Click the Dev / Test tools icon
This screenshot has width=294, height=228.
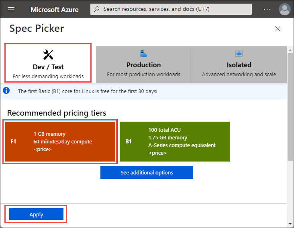pyautogui.click(x=48, y=54)
